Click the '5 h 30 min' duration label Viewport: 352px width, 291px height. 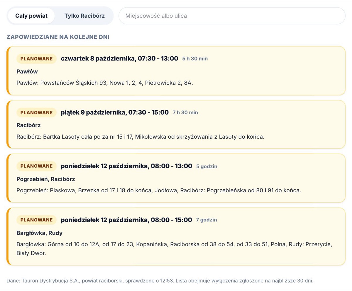click(x=195, y=59)
